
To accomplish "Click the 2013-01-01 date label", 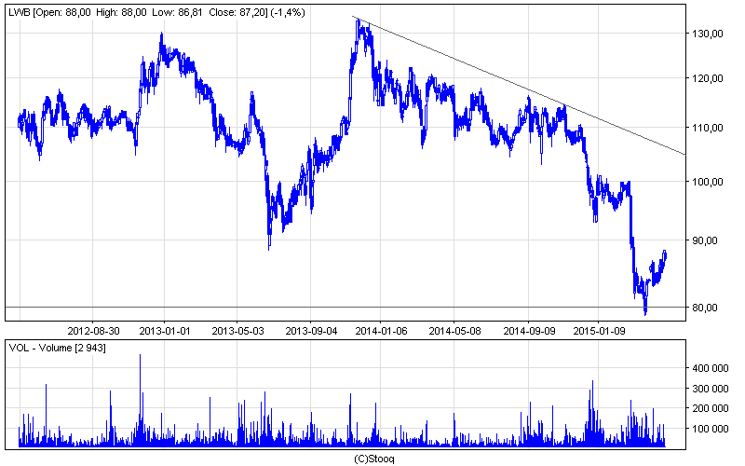I will coord(165,331).
